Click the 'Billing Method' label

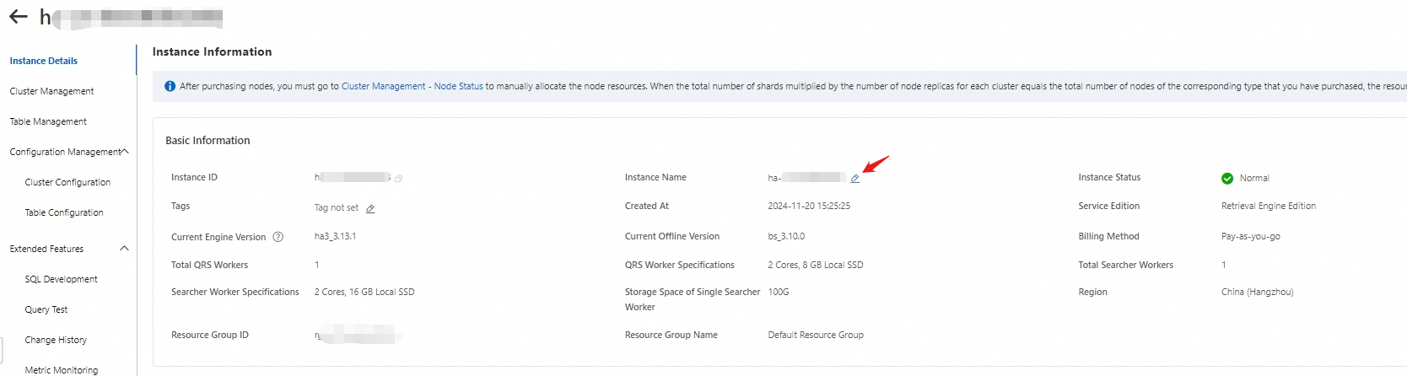tap(1108, 236)
